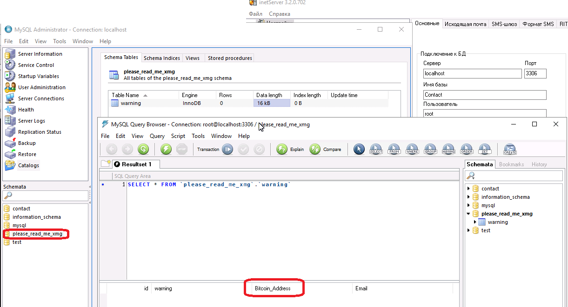Expand information_schema in Query Browser Schemata
Screen dimensions: 568x307
point(468,197)
